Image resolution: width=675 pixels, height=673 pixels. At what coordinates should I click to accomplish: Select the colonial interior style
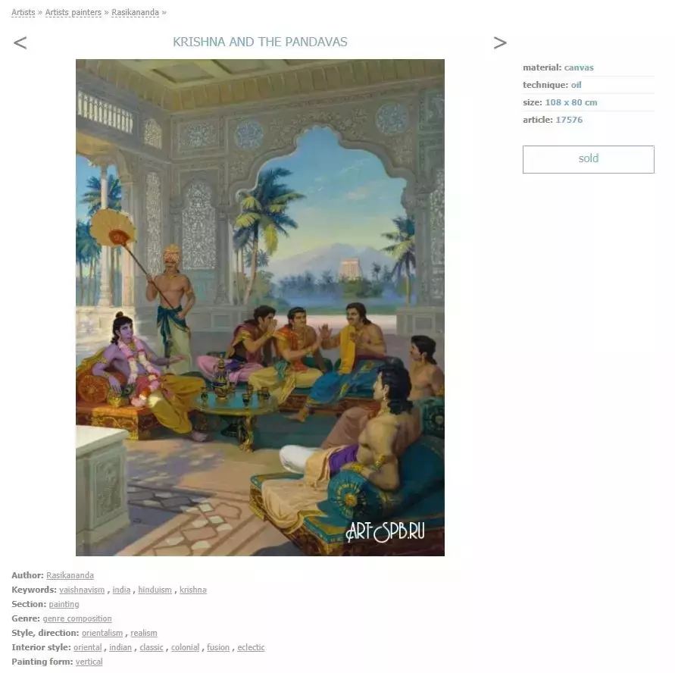click(185, 647)
